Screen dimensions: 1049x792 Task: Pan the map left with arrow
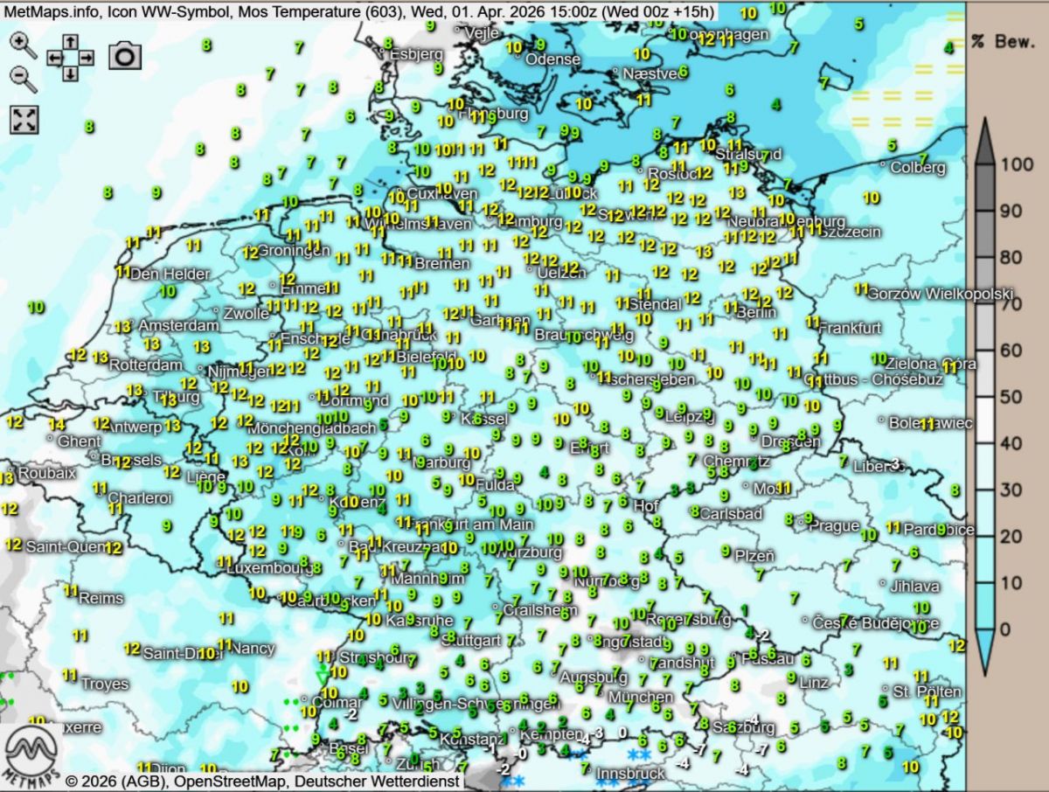coord(54,58)
